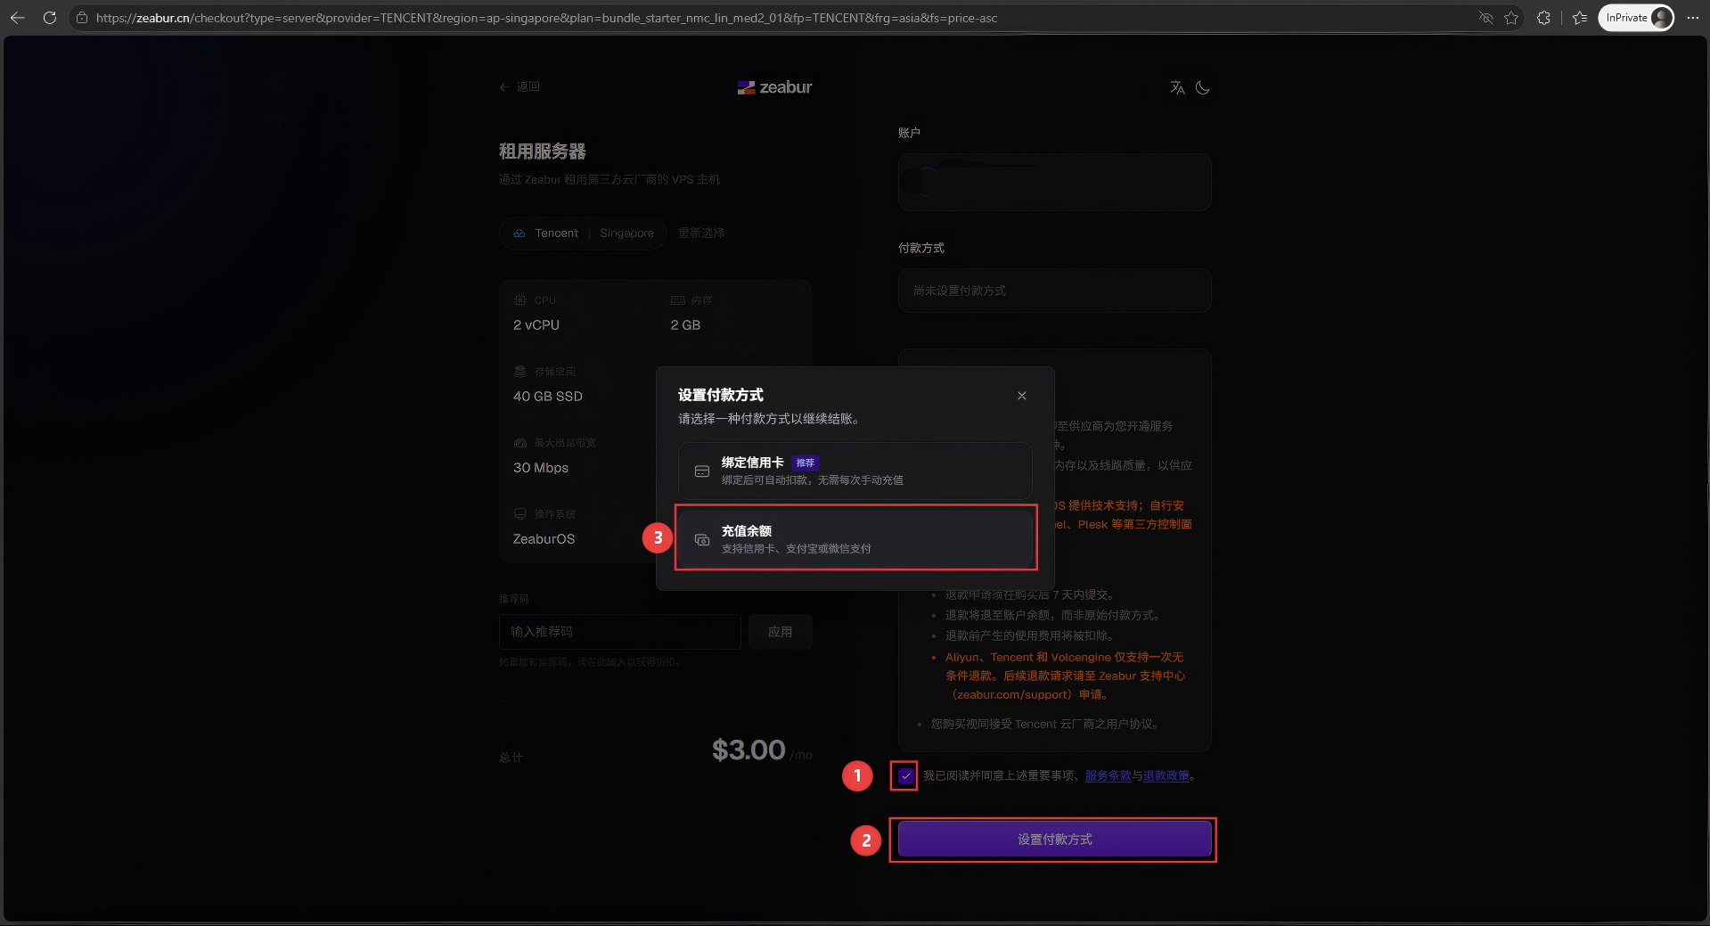Viewport: 1710px width, 926px height.
Task: Click the ZeaburOS value
Action: (x=544, y=539)
